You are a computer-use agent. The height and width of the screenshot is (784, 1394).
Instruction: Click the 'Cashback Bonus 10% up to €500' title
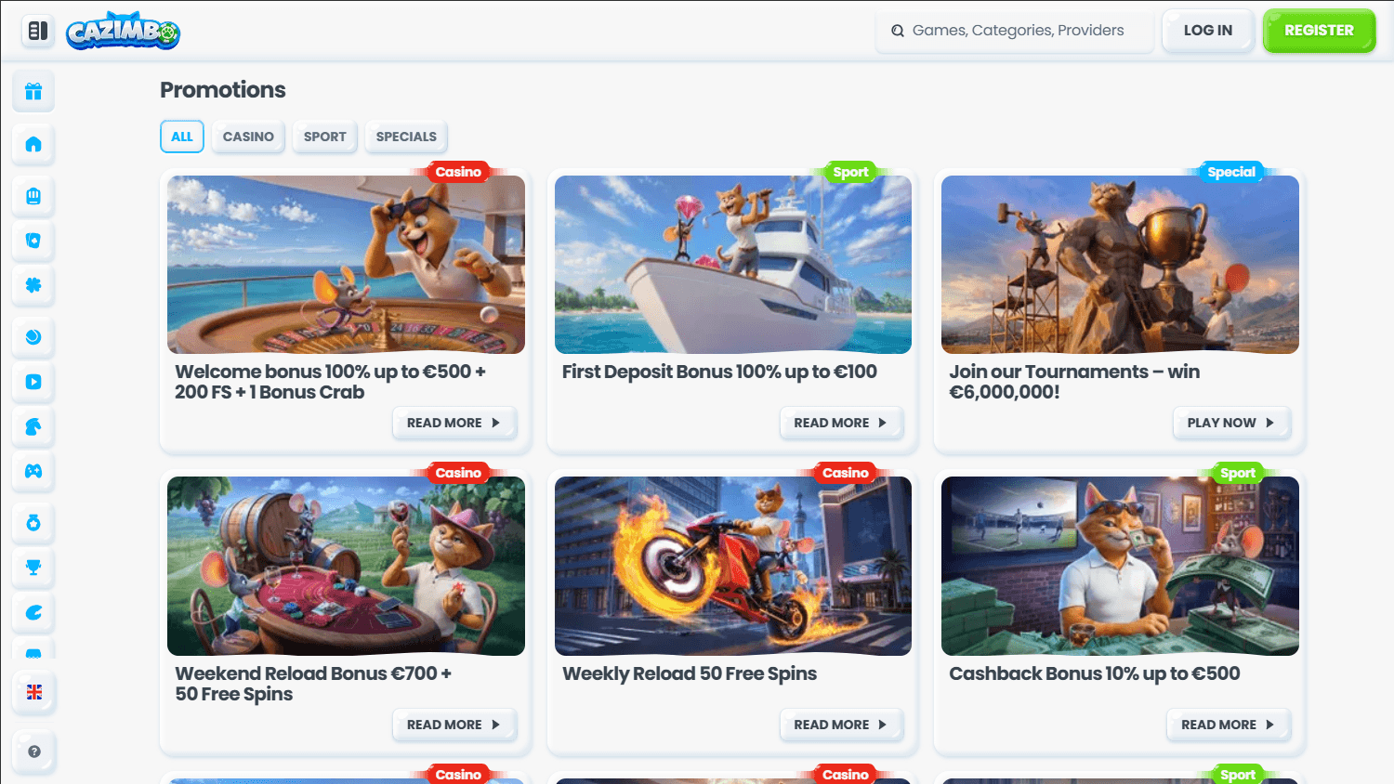pos(1095,673)
